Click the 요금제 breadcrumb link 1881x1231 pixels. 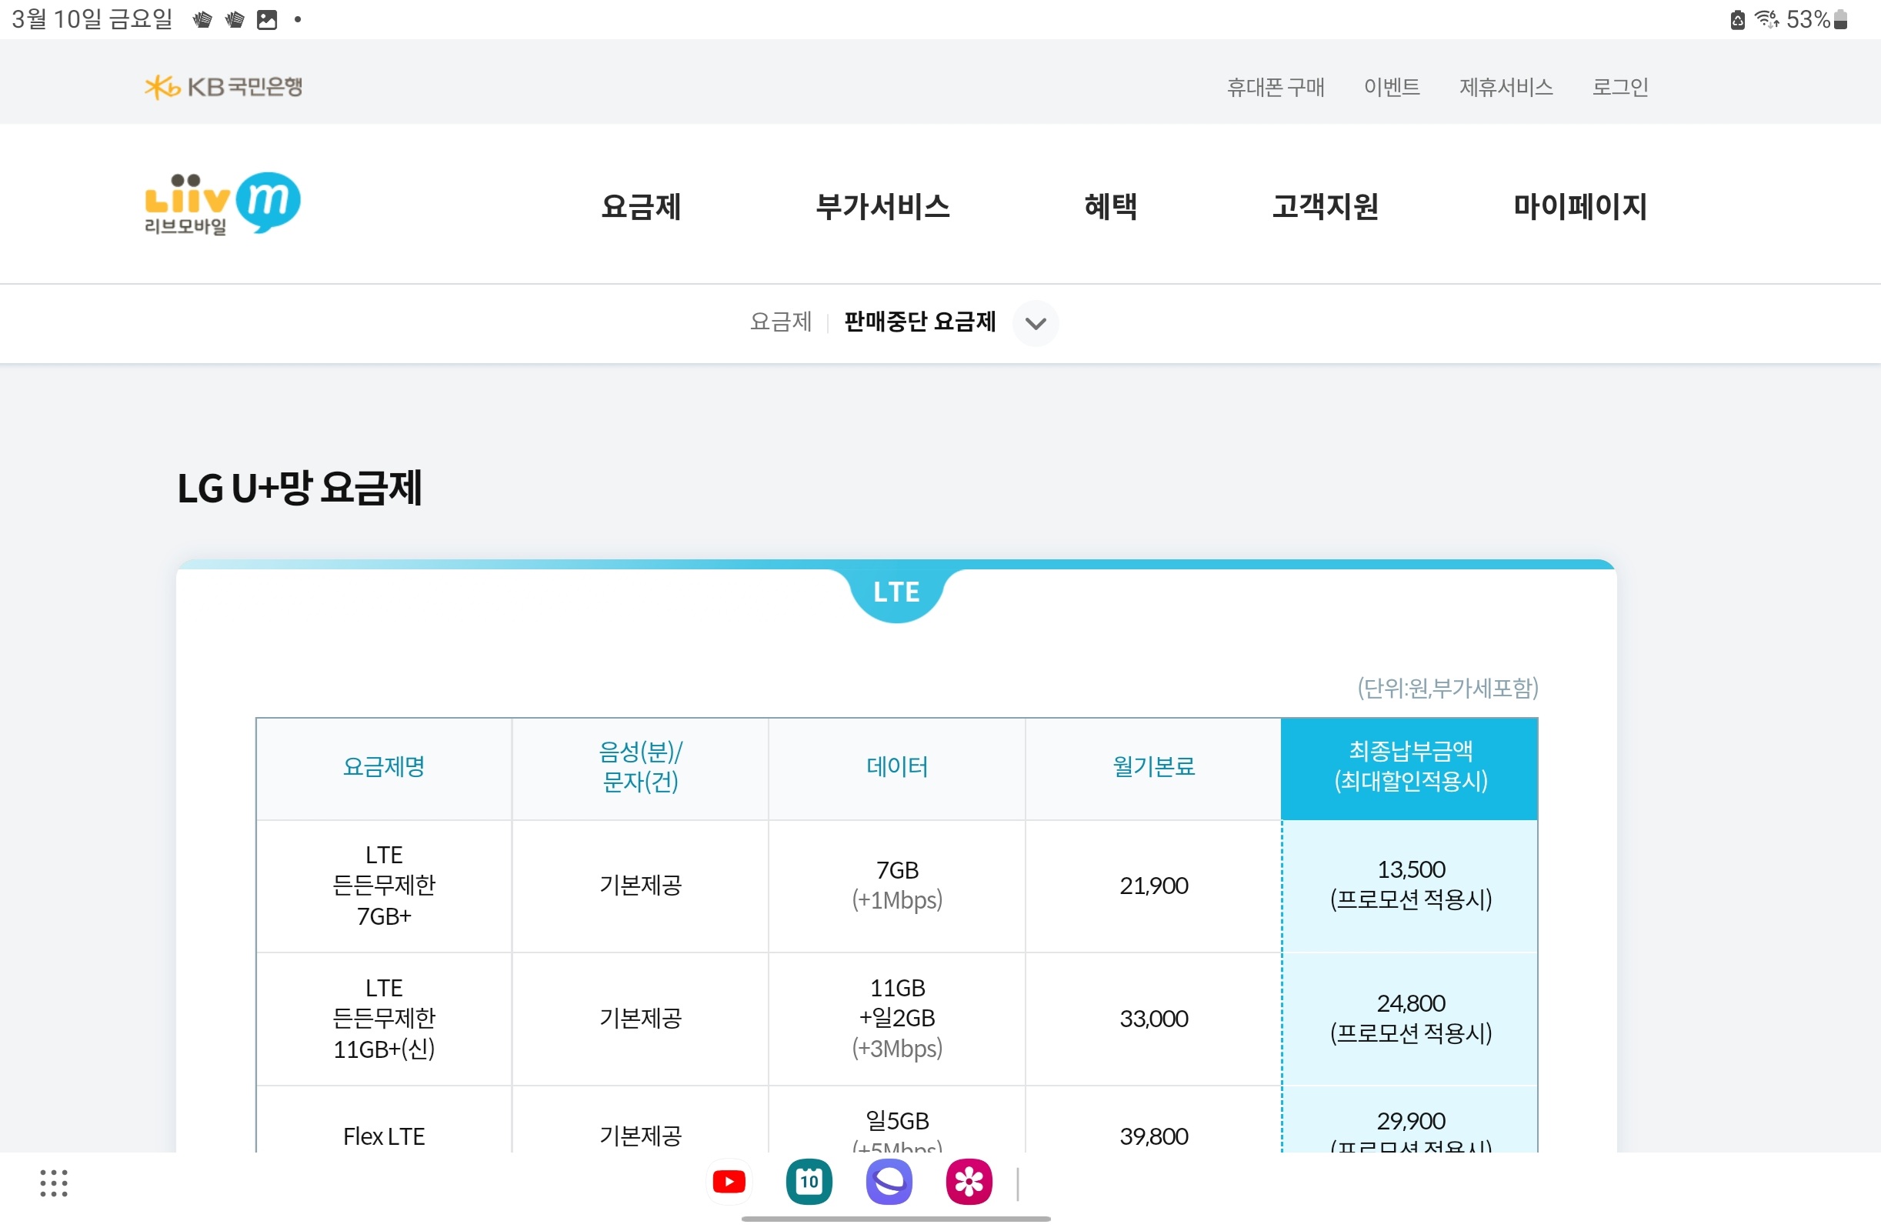[x=780, y=322]
